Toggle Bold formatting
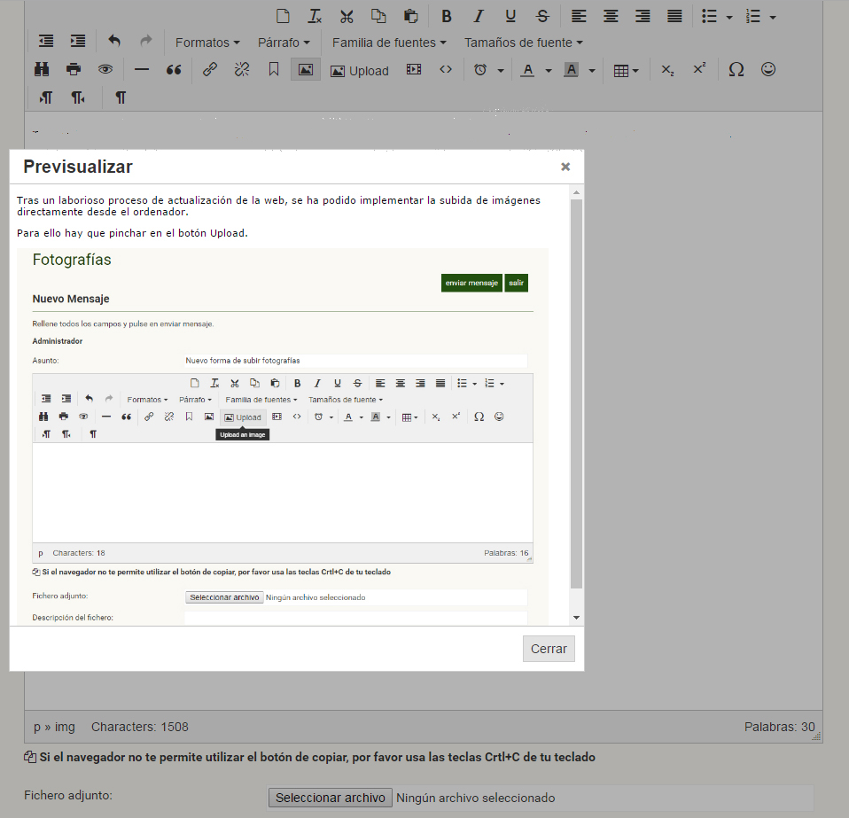This screenshot has width=849, height=818. coord(446,16)
